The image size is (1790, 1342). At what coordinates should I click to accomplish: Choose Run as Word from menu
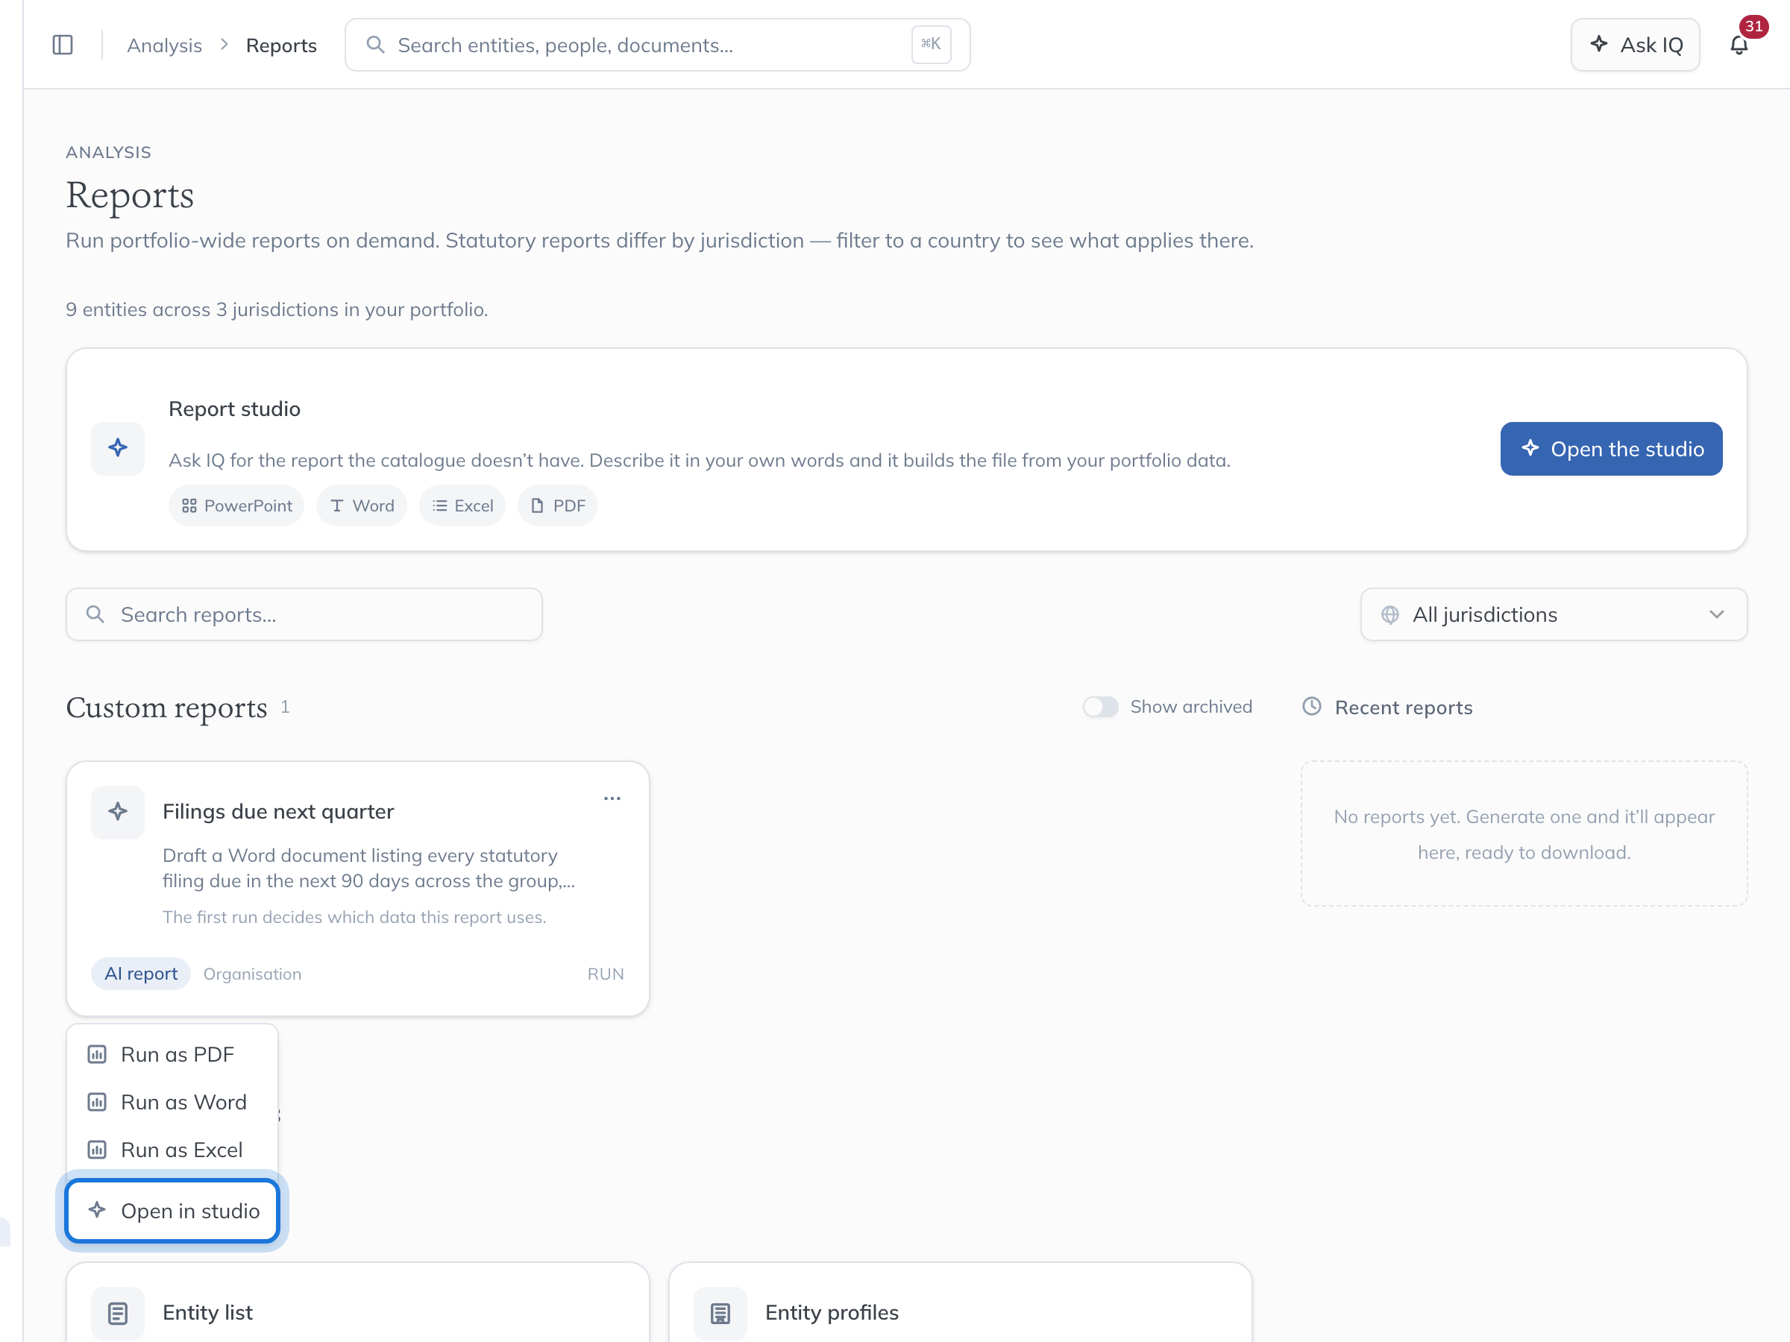[x=172, y=1102]
